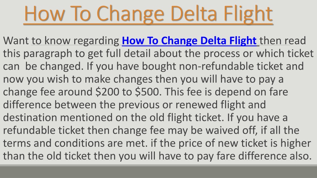The height and width of the screenshot is (178, 317).
Task: Click the word Delta in the orange title
Action: 194,14
